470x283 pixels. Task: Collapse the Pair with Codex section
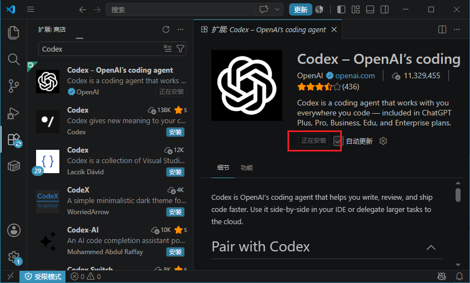[x=431, y=247]
